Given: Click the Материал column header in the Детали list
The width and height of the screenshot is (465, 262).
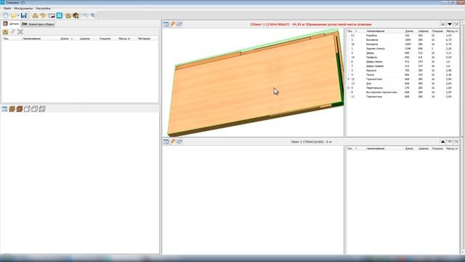Looking at the screenshot, I should [x=144, y=39].
